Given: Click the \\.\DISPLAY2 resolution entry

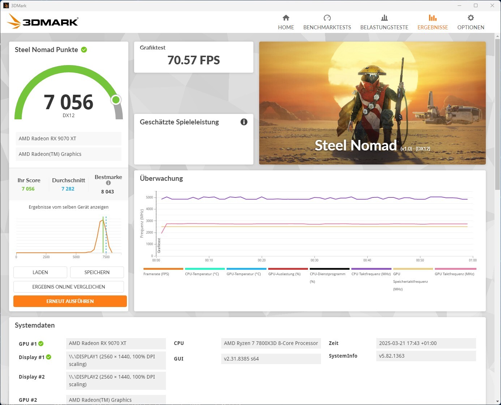Looking at the screenshot, I should tap(116, 381).
